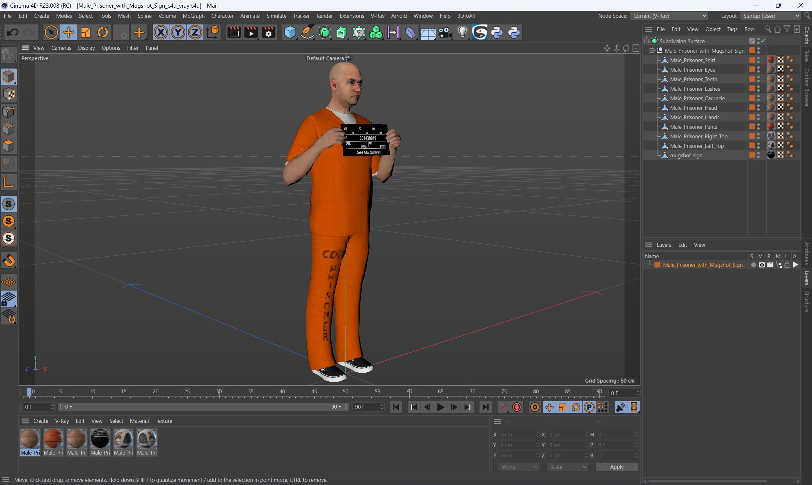Click Render View clapperboard icon
This screenshot has width=812, height=485.
[234, 32]
